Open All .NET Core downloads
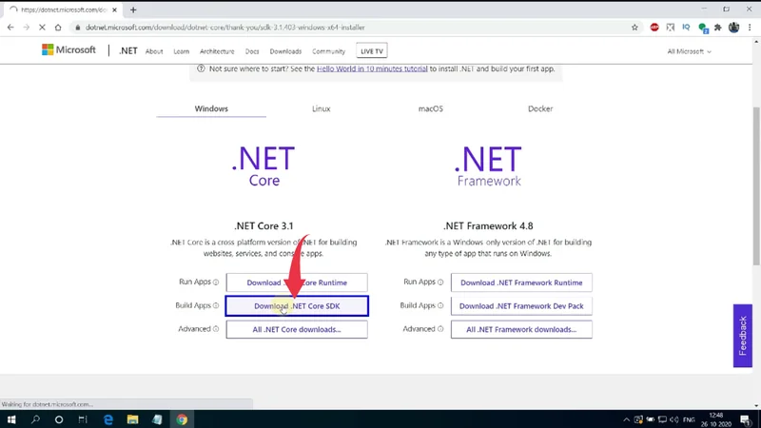 tap(297, 329)
